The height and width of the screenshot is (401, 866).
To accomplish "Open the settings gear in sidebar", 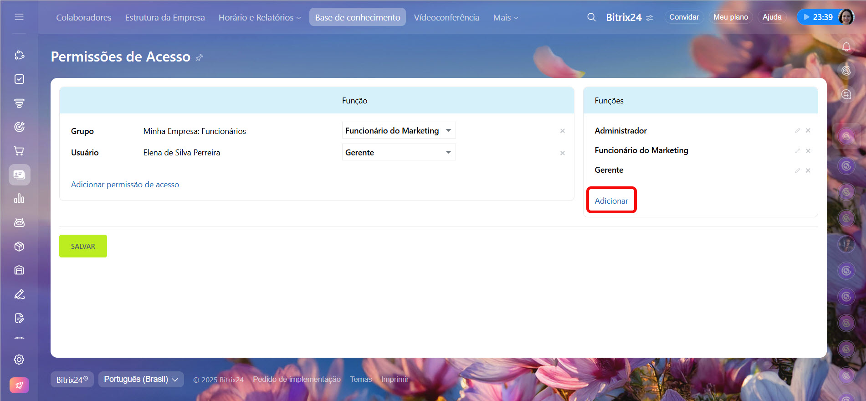I will (x=19, y=360).
